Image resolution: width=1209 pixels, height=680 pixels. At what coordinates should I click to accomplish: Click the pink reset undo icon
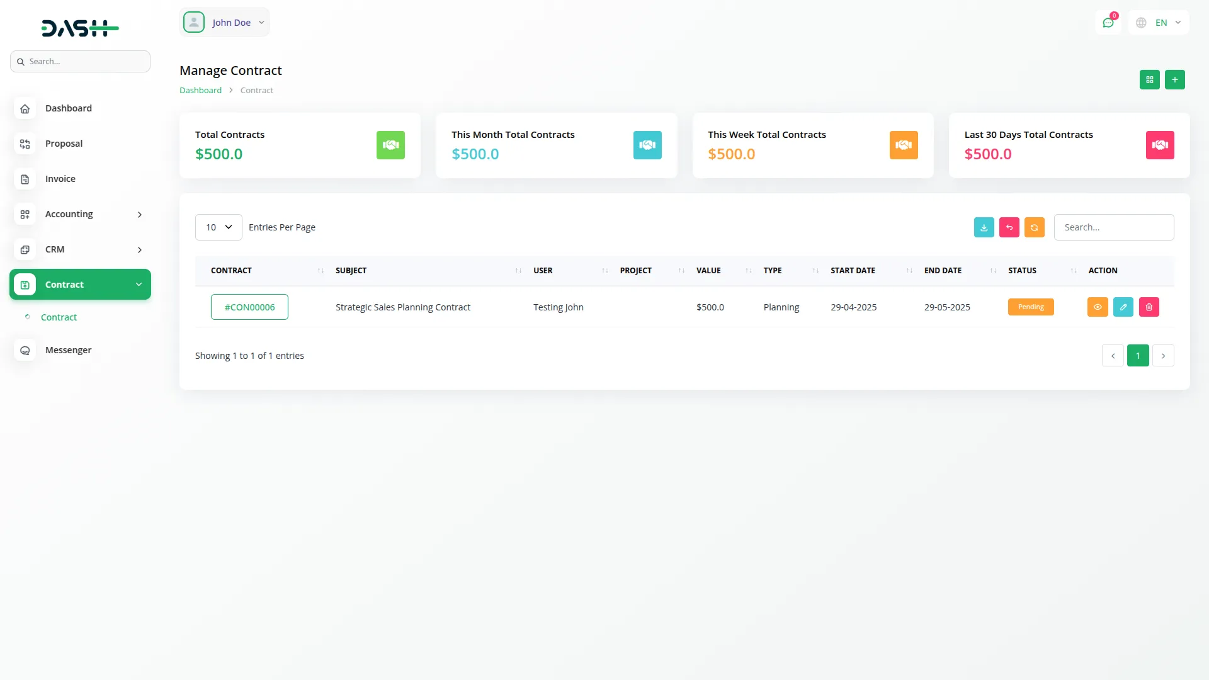[1009, 227]
